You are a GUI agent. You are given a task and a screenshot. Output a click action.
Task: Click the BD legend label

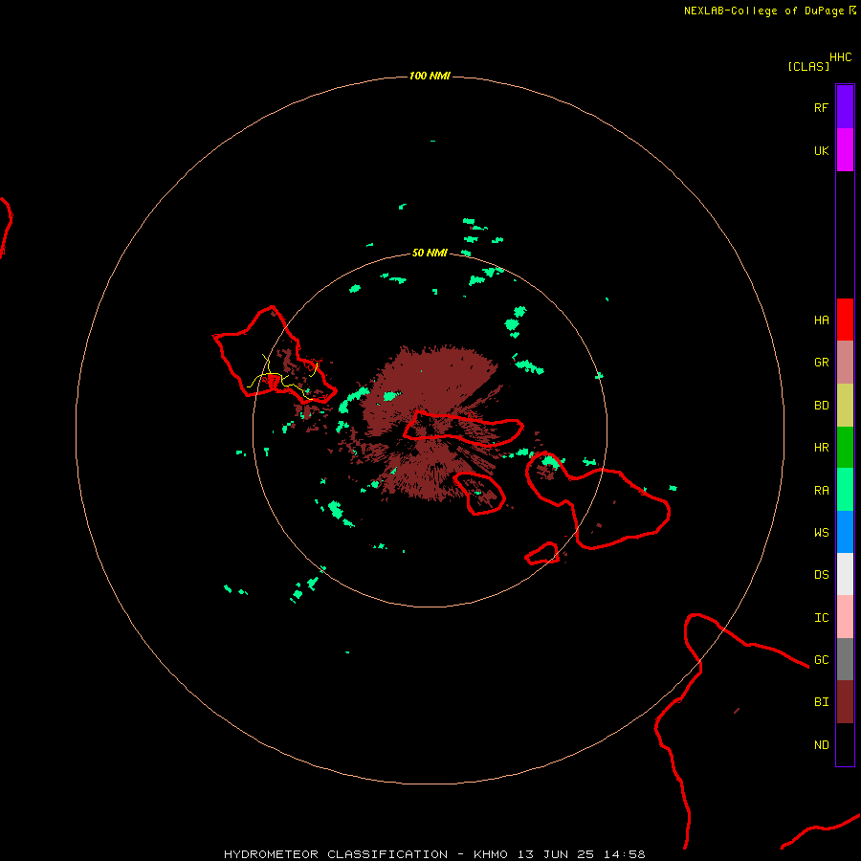821,406
